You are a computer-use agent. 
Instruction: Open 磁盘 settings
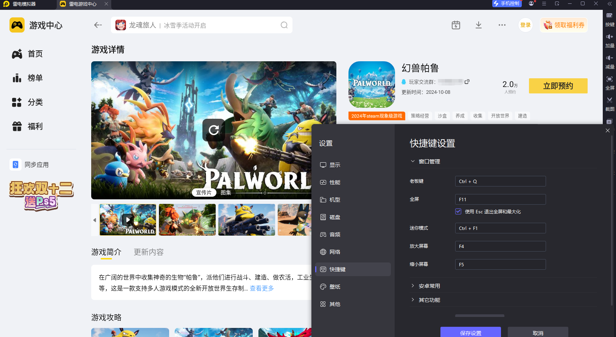coord(353,217)
